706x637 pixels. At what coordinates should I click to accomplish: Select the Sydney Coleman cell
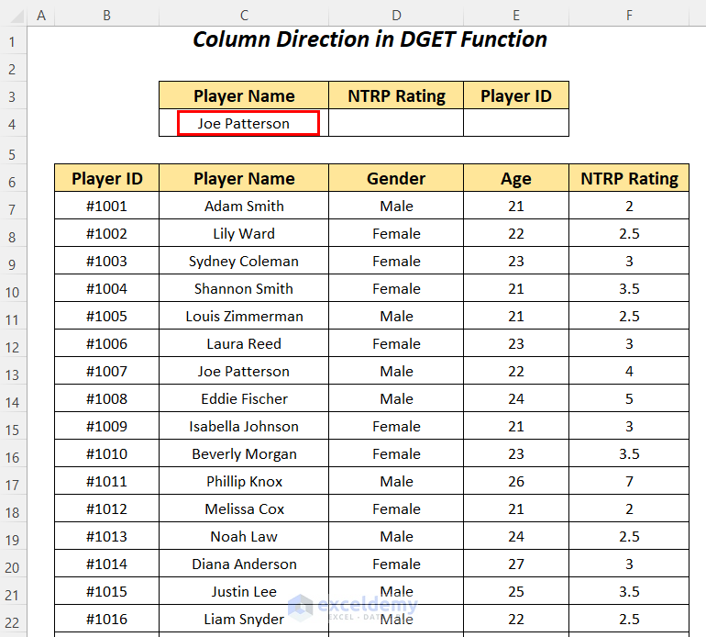click(x=244, y=261)
